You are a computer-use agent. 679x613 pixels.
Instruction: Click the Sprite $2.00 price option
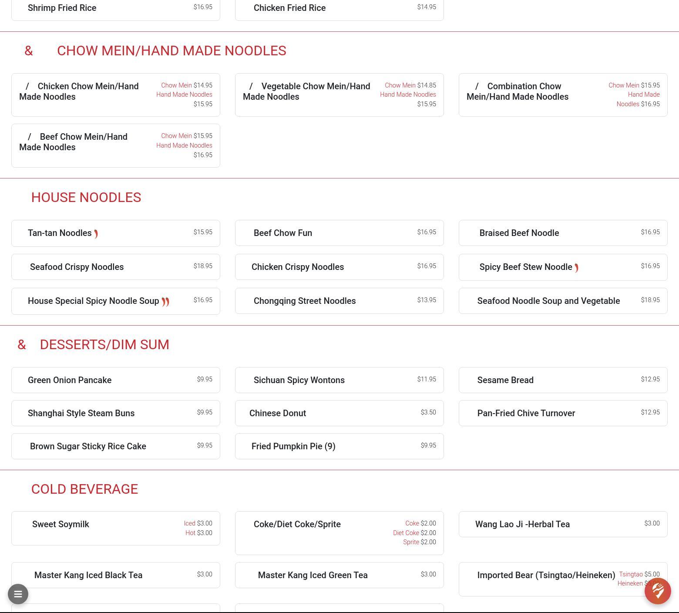point(420,542)
